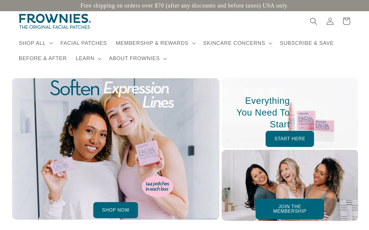Click the Everything You Need To Start heading
This screenshot has height=230, width=369.
pyautogui.click(x=263, y=112)
